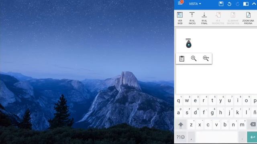The image size is (257, 144).
Task: Tap the t key on the keyboard
Action: pos(212,100)
